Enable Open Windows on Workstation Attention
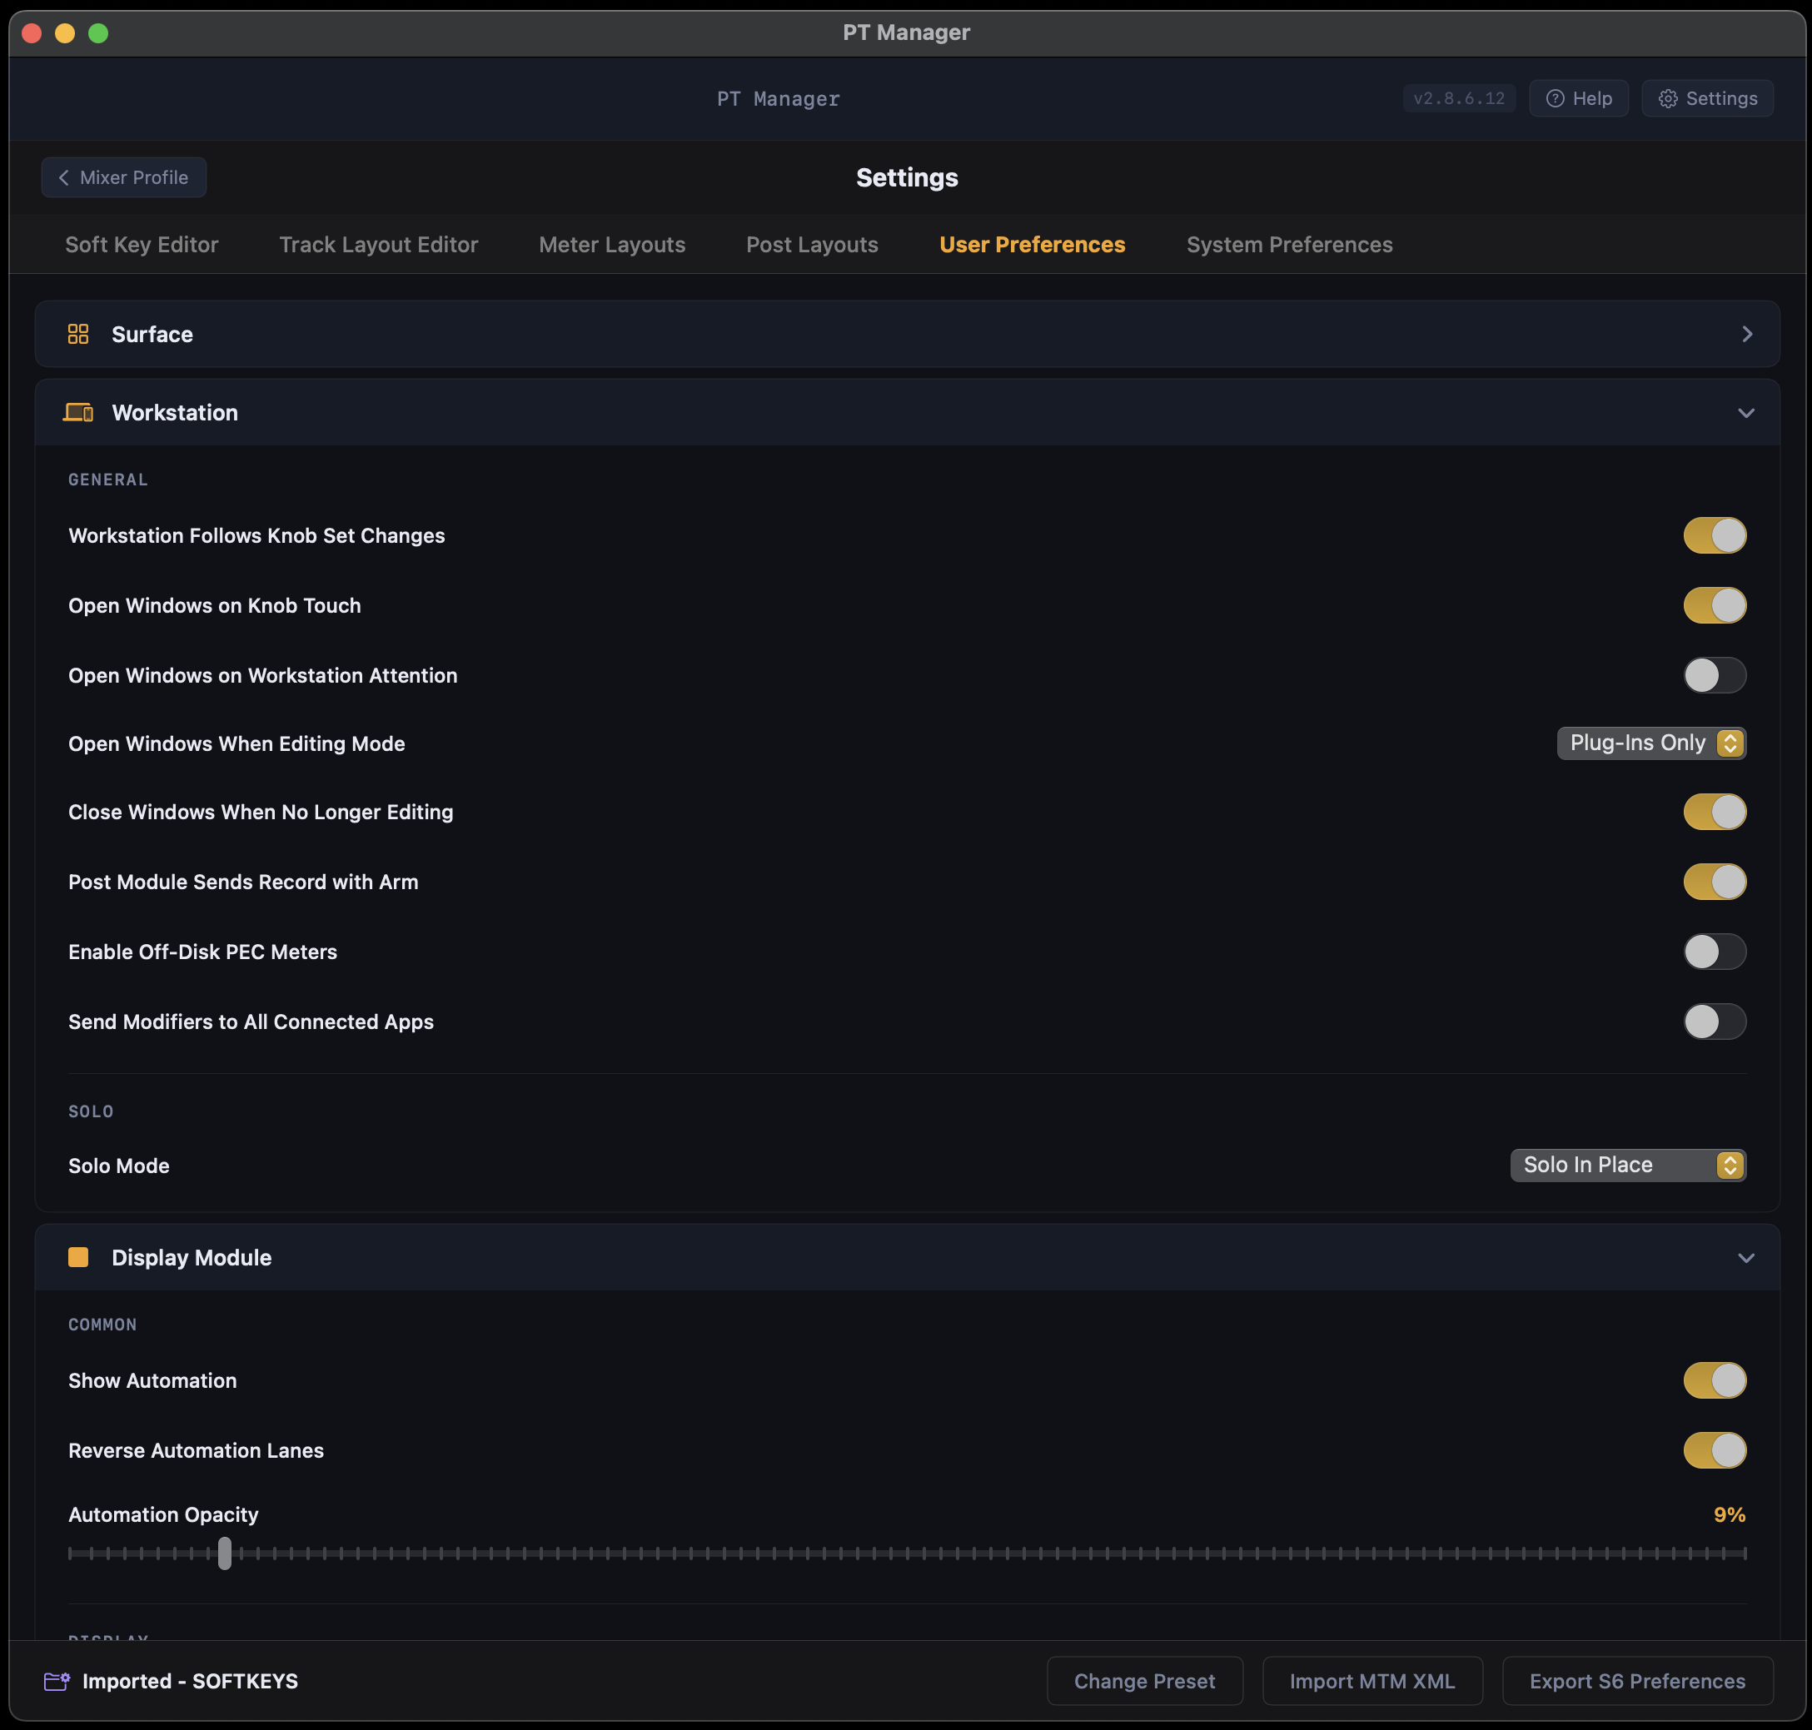 1715,676
